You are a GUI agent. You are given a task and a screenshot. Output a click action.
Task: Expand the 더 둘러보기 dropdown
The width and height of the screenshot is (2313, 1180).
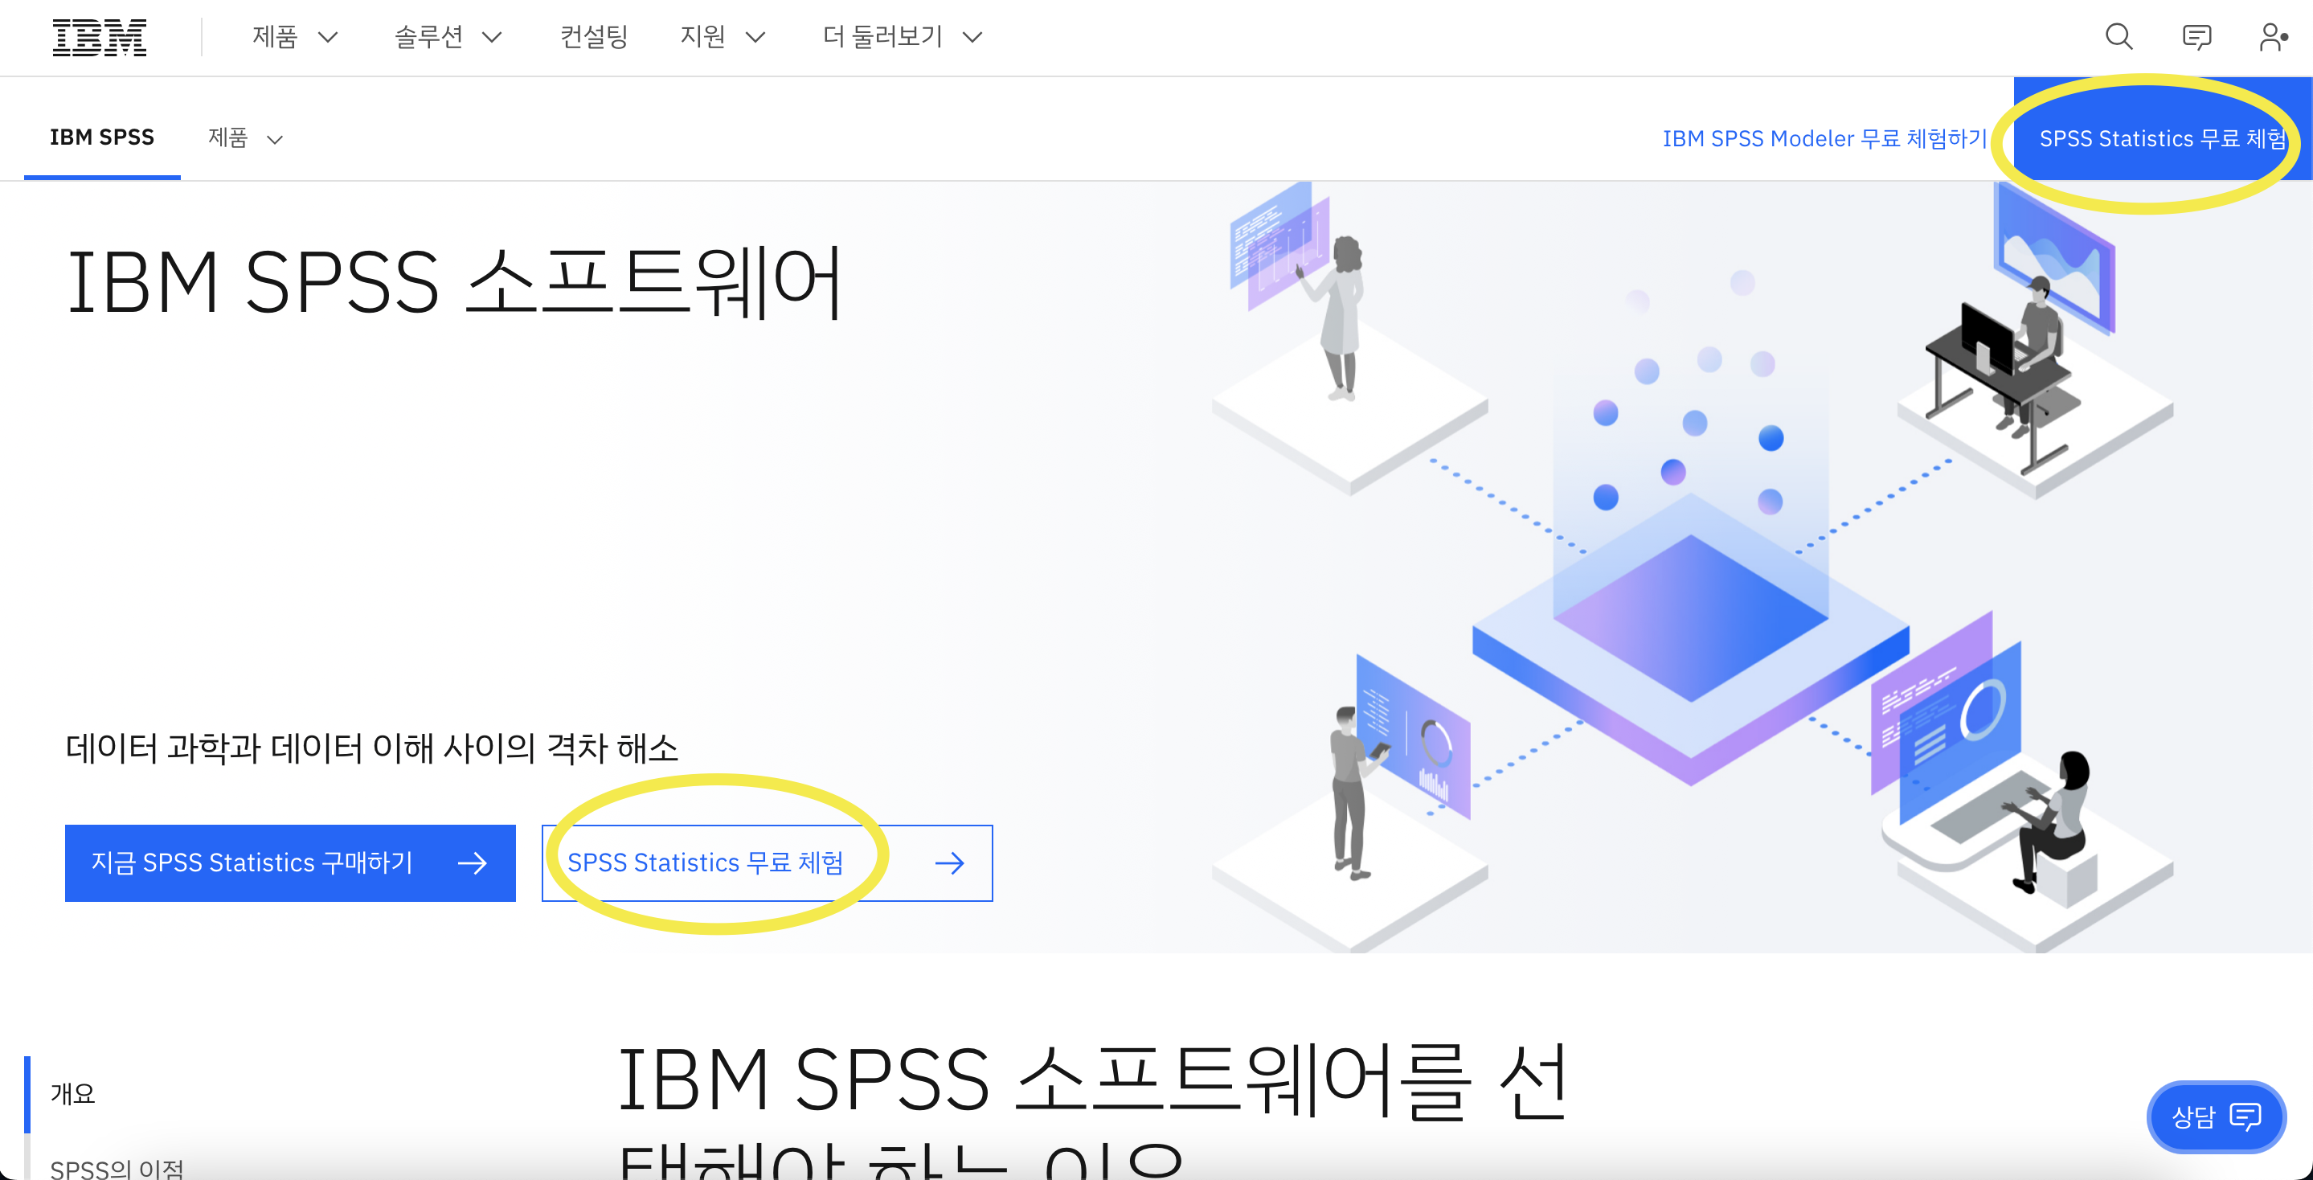[x=902, y=37]
